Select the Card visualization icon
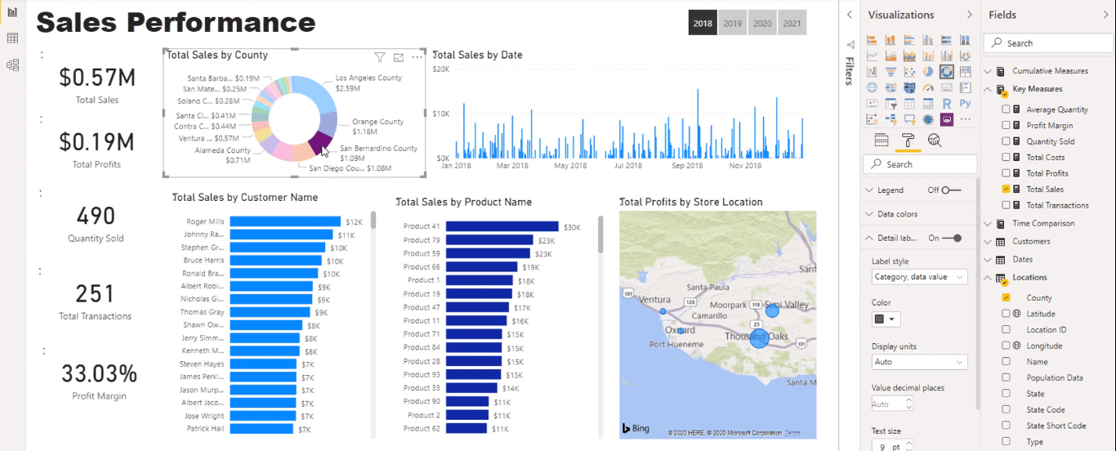This screenshot has width=1116, height=451. pyautogui.click(x=947, y=87)
